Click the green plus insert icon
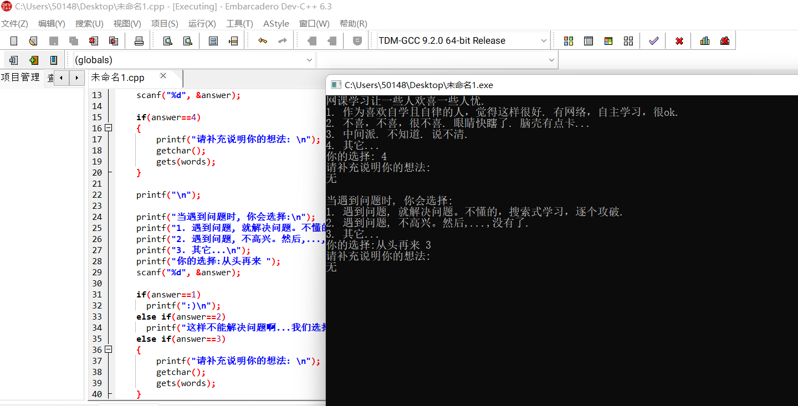 pos(34,60)
